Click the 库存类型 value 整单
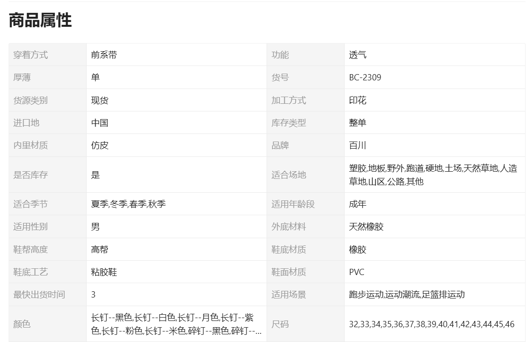Viewport: 526px width, 342px height. tap(358, 123)
